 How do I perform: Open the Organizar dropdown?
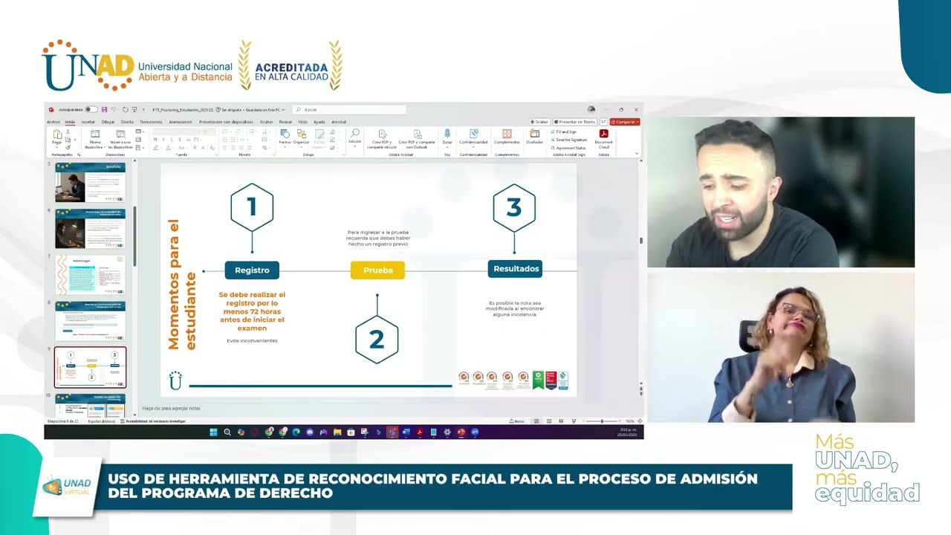(302, 137)
